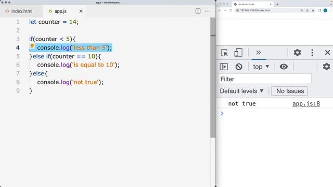Split the editor with the layout icon
Image resolution: width=333 pixels, height=187 pixels.
pos(198,11)
